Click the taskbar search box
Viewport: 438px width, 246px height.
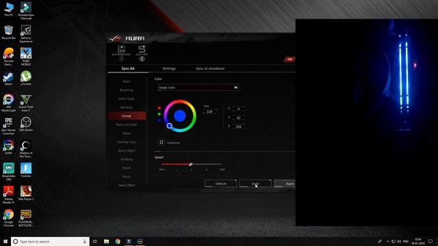tap(50, 241)
